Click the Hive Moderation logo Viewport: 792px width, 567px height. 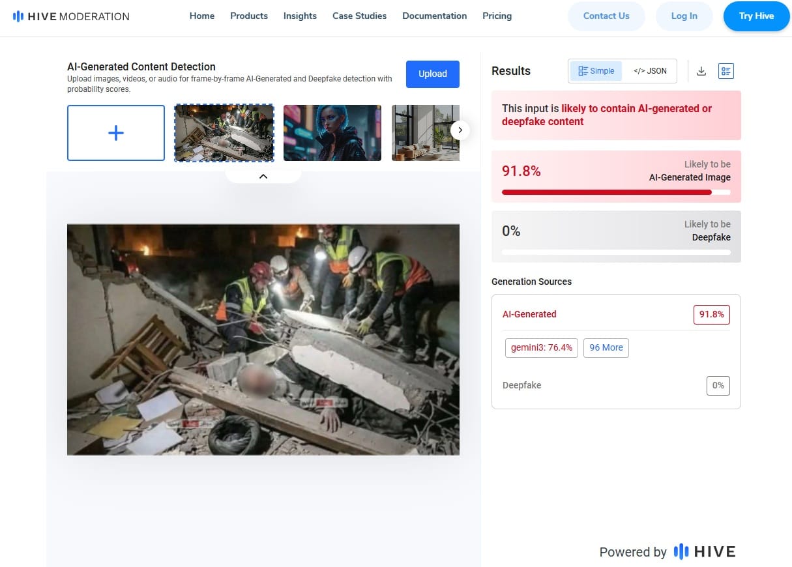tap(71, 16)
